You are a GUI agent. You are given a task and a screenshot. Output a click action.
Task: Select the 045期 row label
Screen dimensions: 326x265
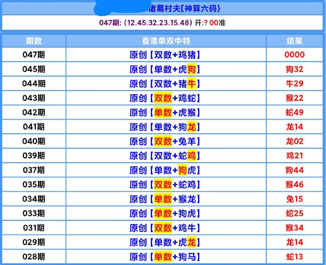34,69
